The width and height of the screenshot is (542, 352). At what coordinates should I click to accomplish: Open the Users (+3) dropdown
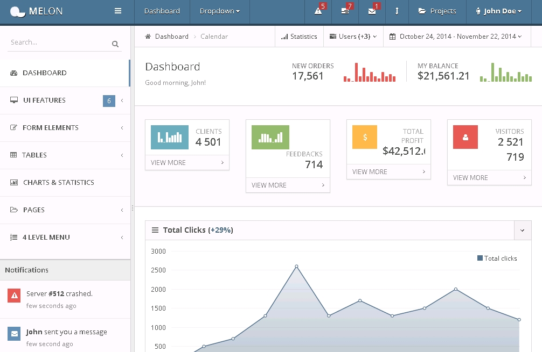353,37
